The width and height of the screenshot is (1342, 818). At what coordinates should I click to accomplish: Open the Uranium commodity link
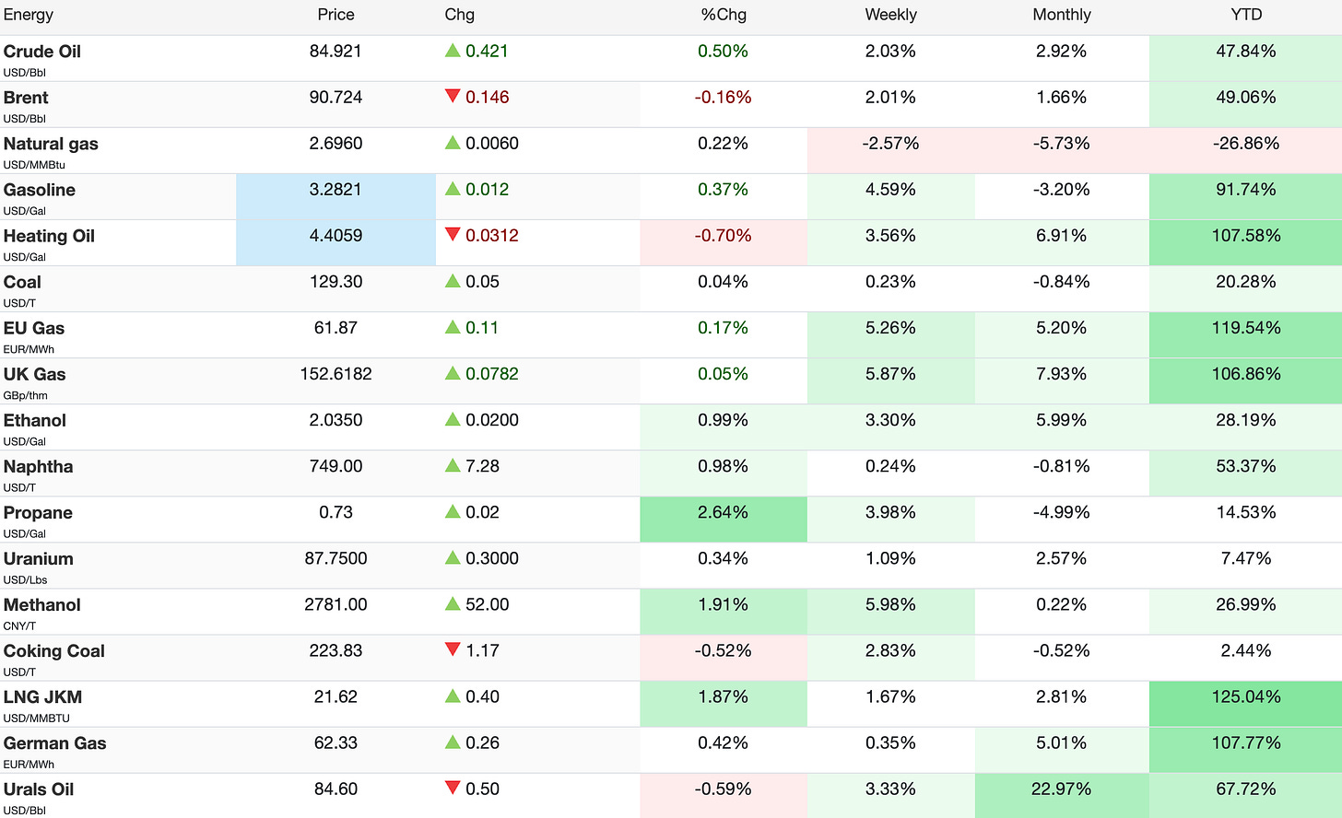[x=39, y=558]
